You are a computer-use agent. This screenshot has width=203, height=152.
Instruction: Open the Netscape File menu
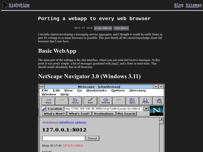pyautogui.click(x=45, y=90)
